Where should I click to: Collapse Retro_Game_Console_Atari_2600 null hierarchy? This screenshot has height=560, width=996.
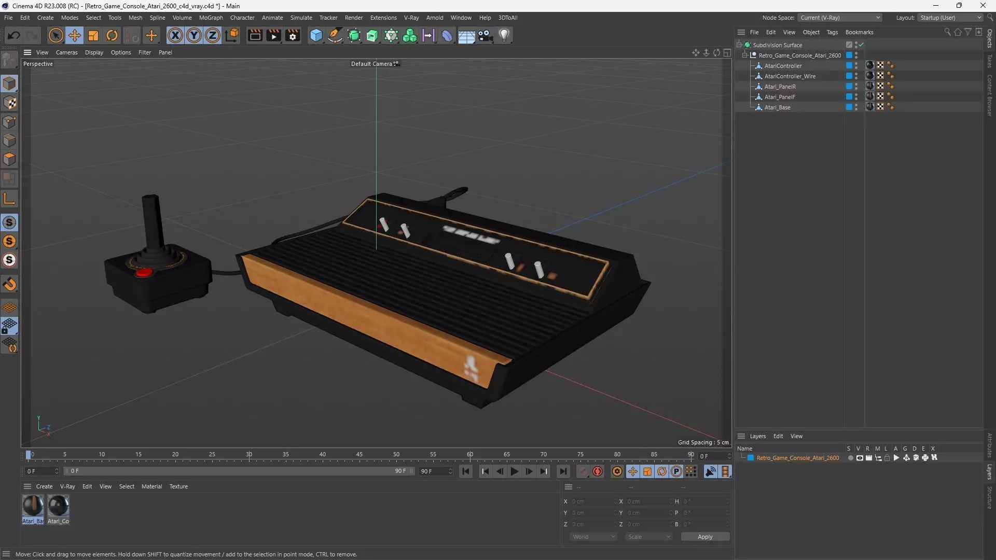click(x=745, y=55)
